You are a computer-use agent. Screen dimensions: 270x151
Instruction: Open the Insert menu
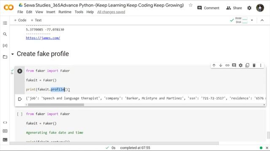pyautogui.click(x=51, y=12)
